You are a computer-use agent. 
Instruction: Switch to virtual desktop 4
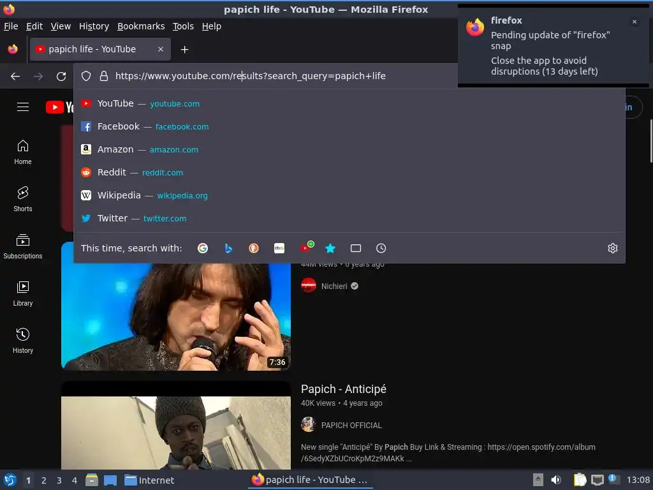tap(75, 480)
